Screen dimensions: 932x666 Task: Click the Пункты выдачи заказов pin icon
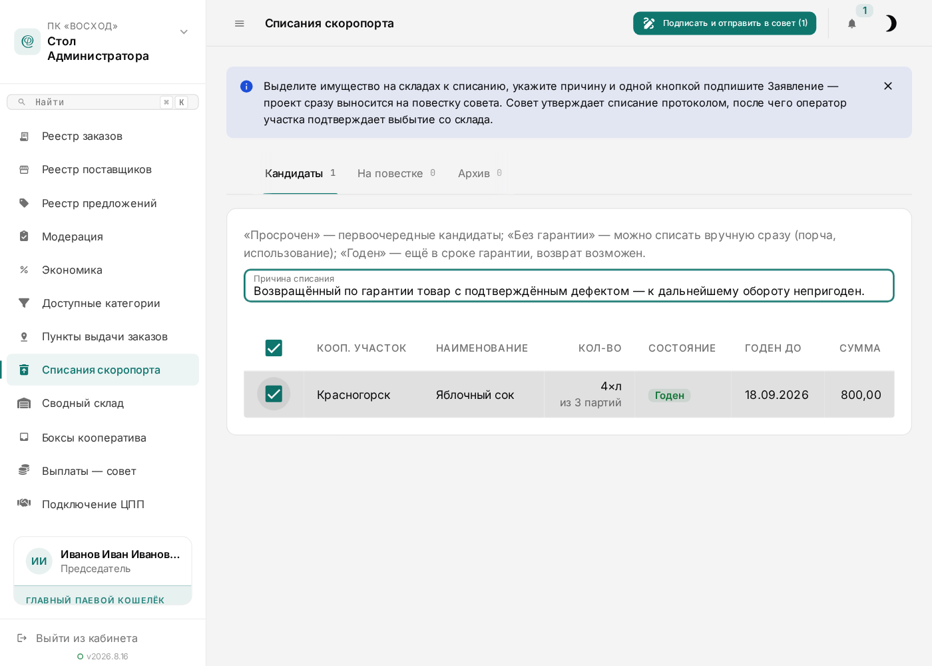point(24,336)
